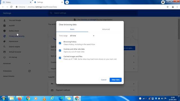
Task: Bookmark this page with star icon
Action: tap(168, 7)
